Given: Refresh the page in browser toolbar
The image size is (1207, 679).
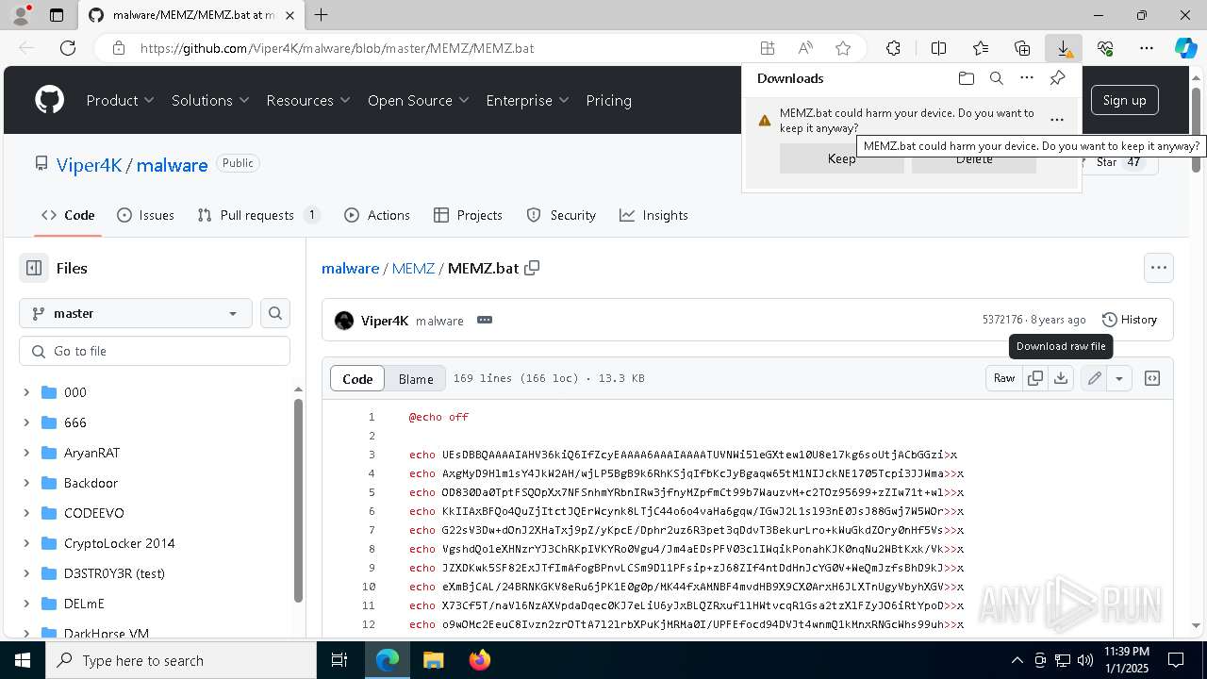Looking at the screenshot, I should pos(68,48).
